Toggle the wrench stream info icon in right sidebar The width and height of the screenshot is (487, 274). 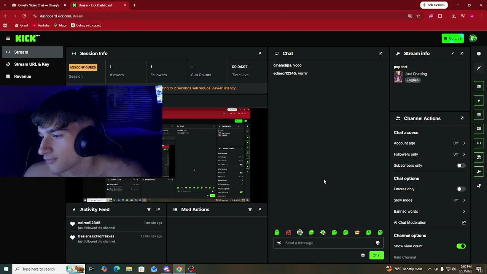(479, 171)
